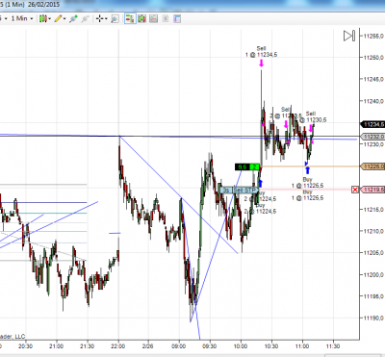Expand the candlestick chart style dropdown arrow
The width and height of the screenshot is (385, 357).
click(50, 19)
